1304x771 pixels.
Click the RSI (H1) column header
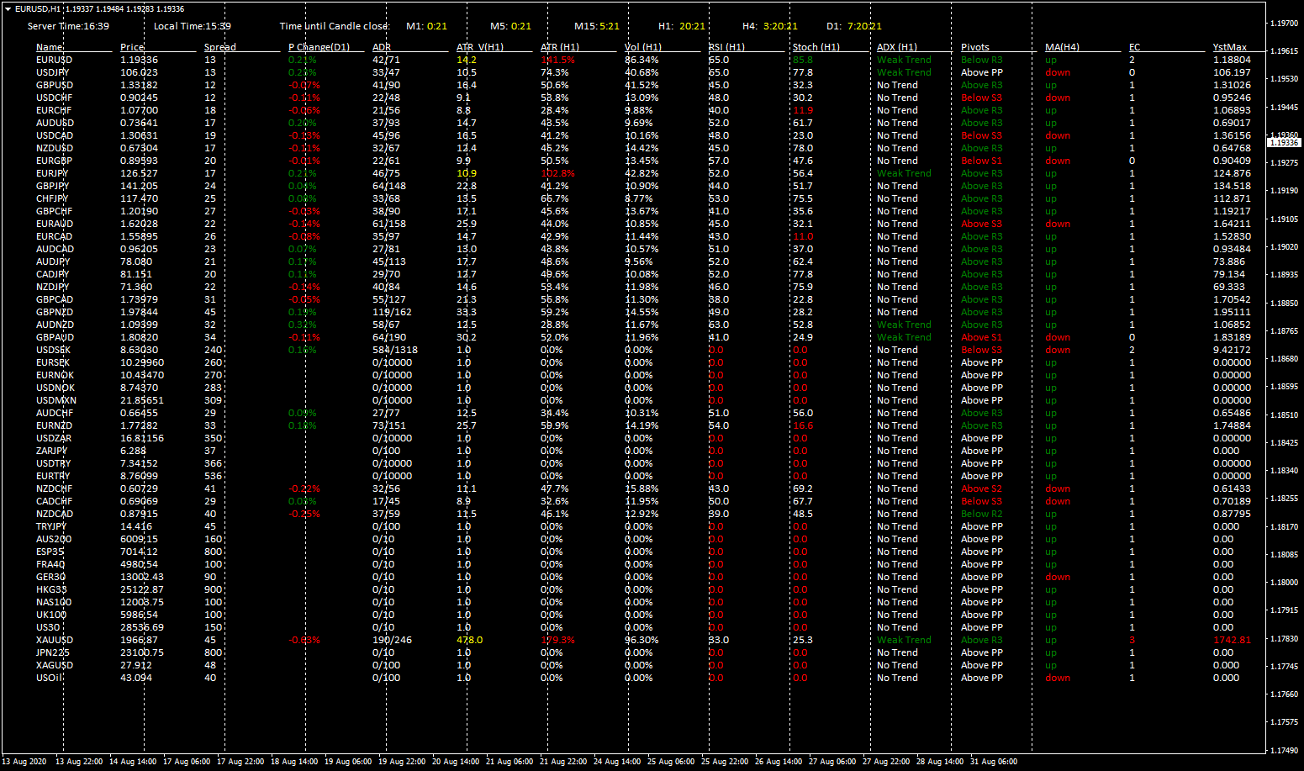click(726, 47)
